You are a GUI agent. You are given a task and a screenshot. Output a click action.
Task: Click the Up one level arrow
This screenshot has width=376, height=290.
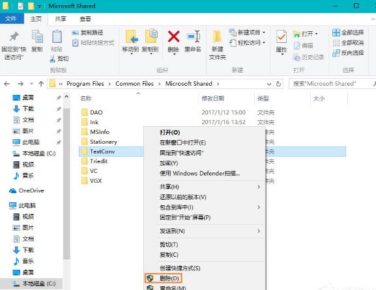click(41, 84)
